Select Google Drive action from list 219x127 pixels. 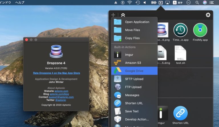tap(134, 71)
